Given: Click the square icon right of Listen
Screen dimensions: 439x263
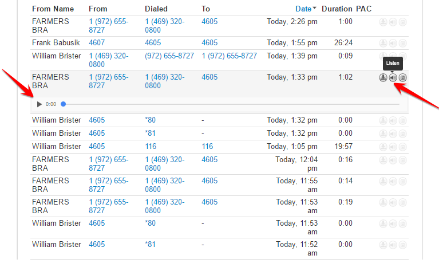Looking at the screenshot, I should click(x=402, y=78).
